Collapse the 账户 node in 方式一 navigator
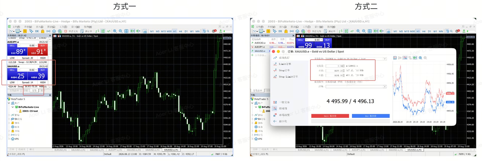 pos(9,103)
